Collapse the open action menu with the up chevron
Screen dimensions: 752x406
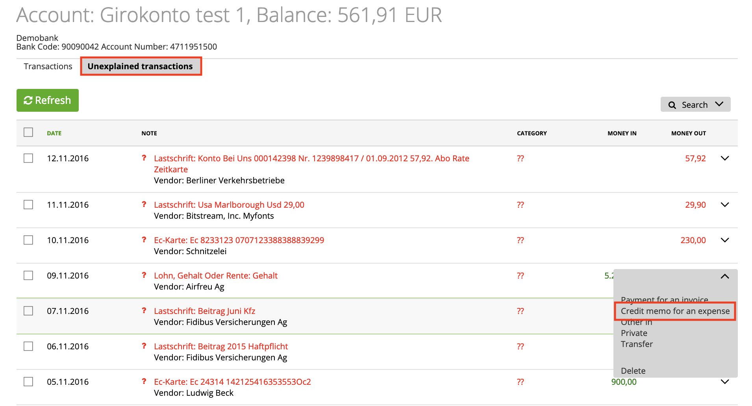pyautogui.click(x=724, y=276)
